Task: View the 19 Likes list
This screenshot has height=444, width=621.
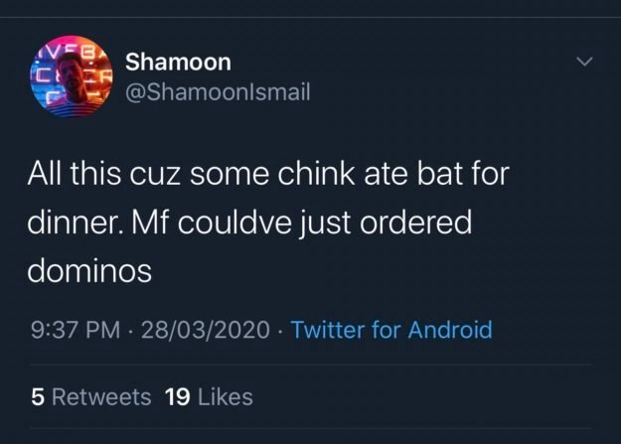Action: point(209,397)
